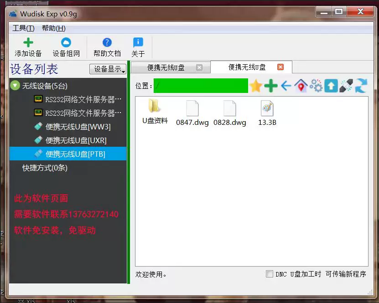Open the 设备显示 dropdown
Viewport: 379px width, 303px height.
click(x=108, y=69)
